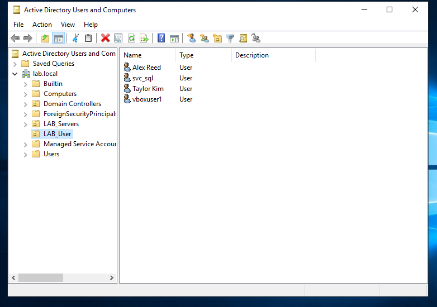Click the red X Delete icon

[x=106, y=38]
